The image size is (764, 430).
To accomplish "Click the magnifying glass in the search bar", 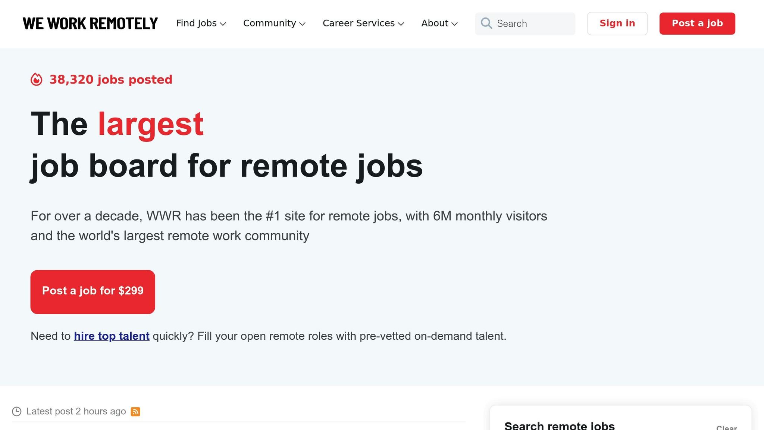I will (486, 24).
